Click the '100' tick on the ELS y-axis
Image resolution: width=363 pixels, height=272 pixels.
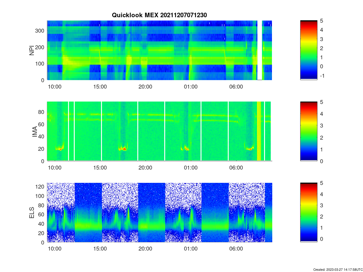(x=40, y=196)
